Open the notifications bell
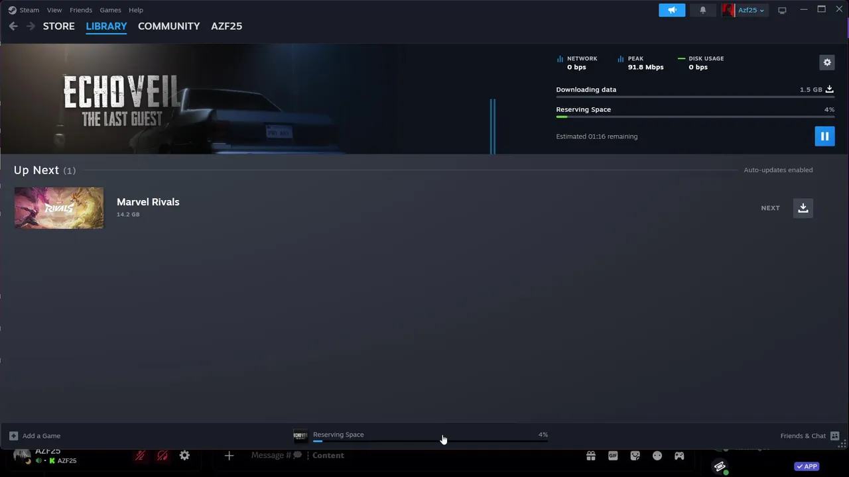This screenshot has width=849, height=477. point(703,10)
